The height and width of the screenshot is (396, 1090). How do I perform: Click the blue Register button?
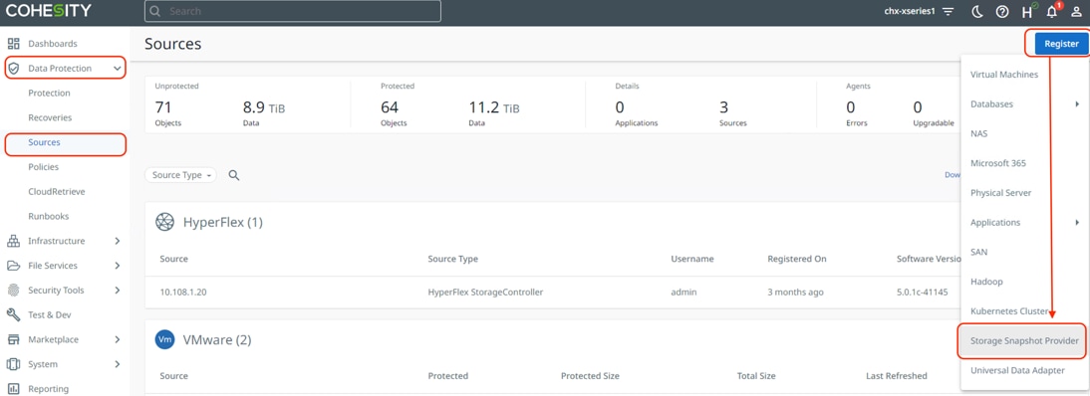[x=1061, y=44]
